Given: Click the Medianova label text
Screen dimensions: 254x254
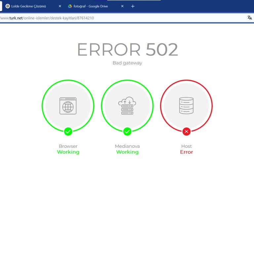Looking at the screenshot, I should click(x=127, y=146).
